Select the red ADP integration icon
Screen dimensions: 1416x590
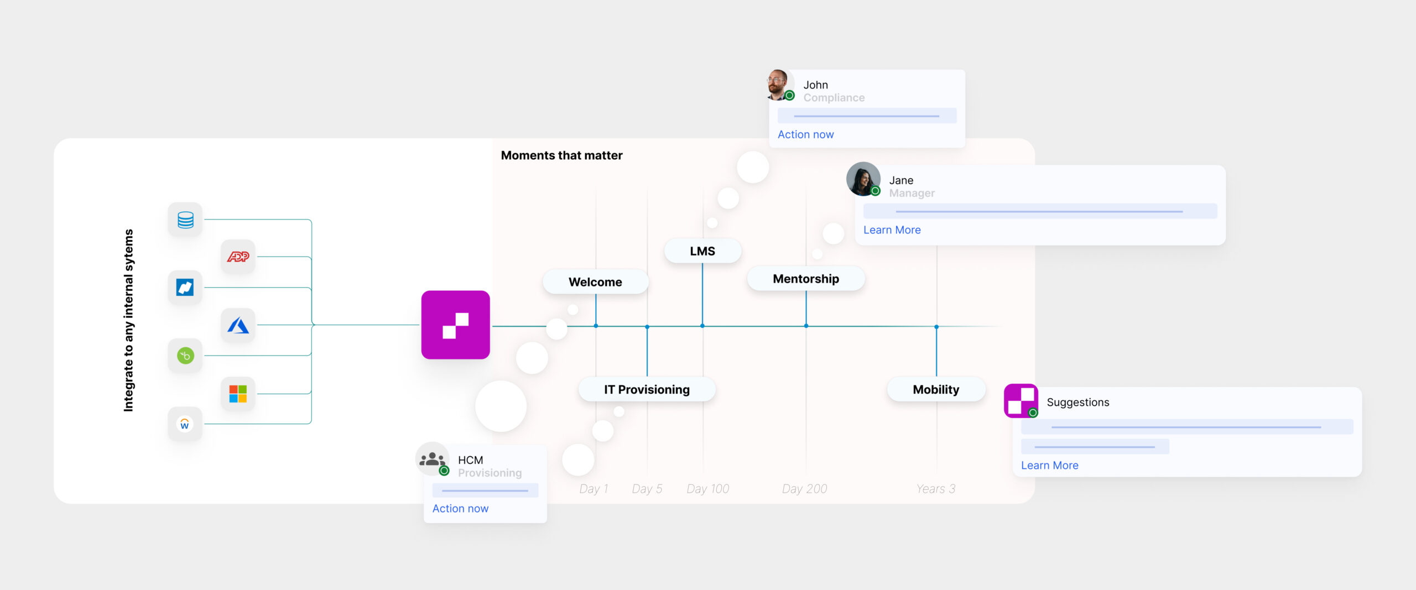[238, 257]
